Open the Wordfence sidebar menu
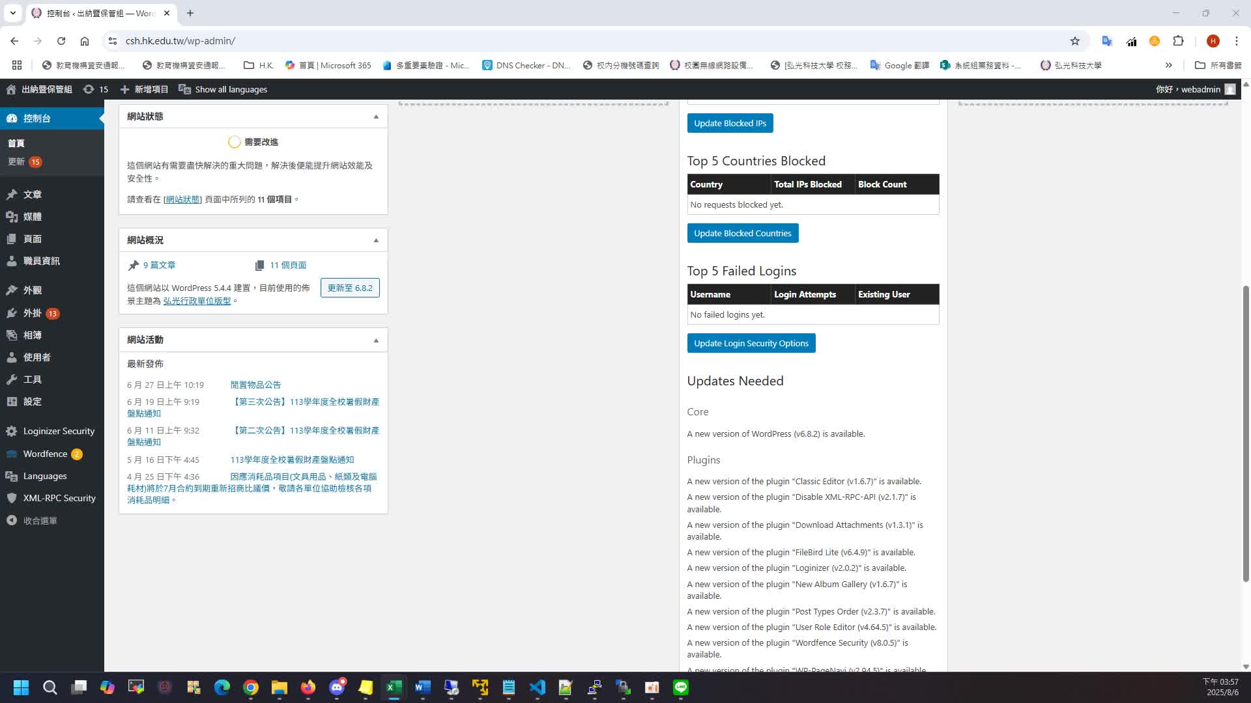This screenshot has height=703, width=1251. (x=45, y=454)
